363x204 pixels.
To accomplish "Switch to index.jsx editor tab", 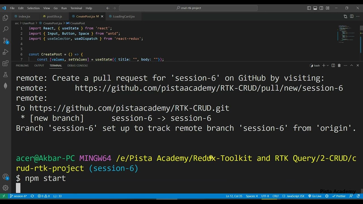I will [x=24, y=16].
